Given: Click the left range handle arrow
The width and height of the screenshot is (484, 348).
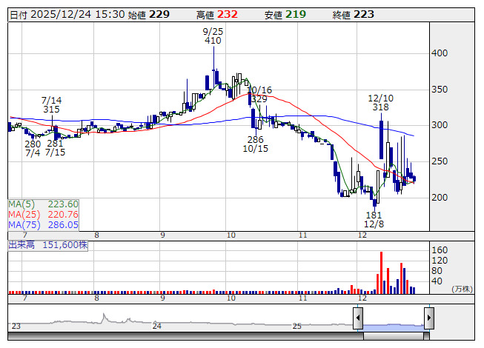Looking at the screenshot, I should pos(358,318).
